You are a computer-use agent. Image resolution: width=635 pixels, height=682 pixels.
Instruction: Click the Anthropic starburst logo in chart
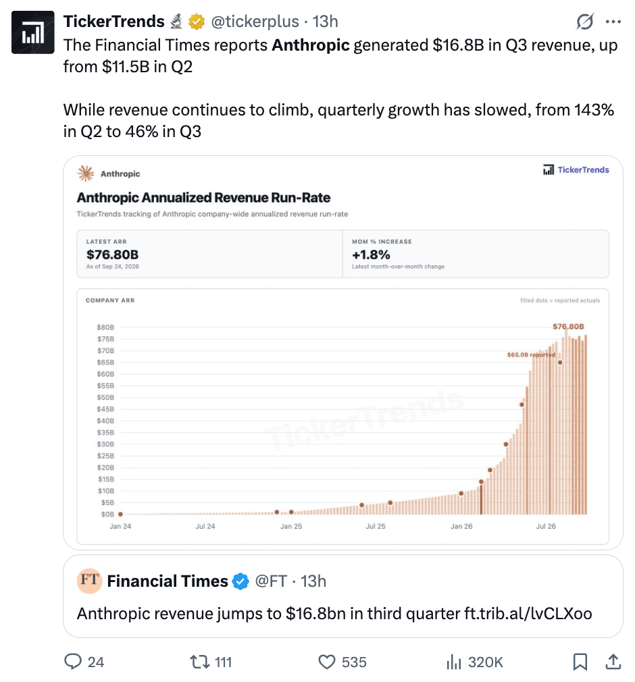86,173
